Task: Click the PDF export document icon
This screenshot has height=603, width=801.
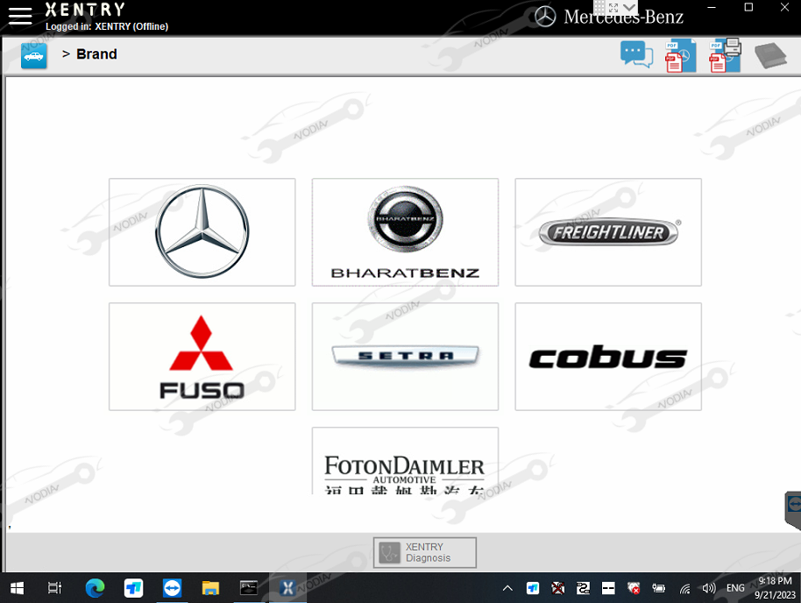Action: [680, 56]
